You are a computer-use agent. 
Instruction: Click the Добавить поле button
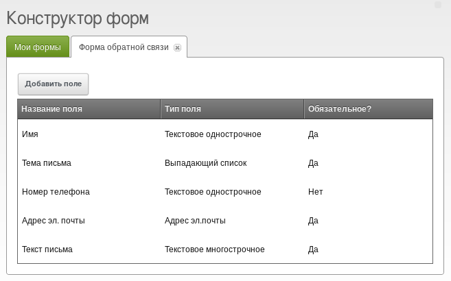click(x=54, y=84)
